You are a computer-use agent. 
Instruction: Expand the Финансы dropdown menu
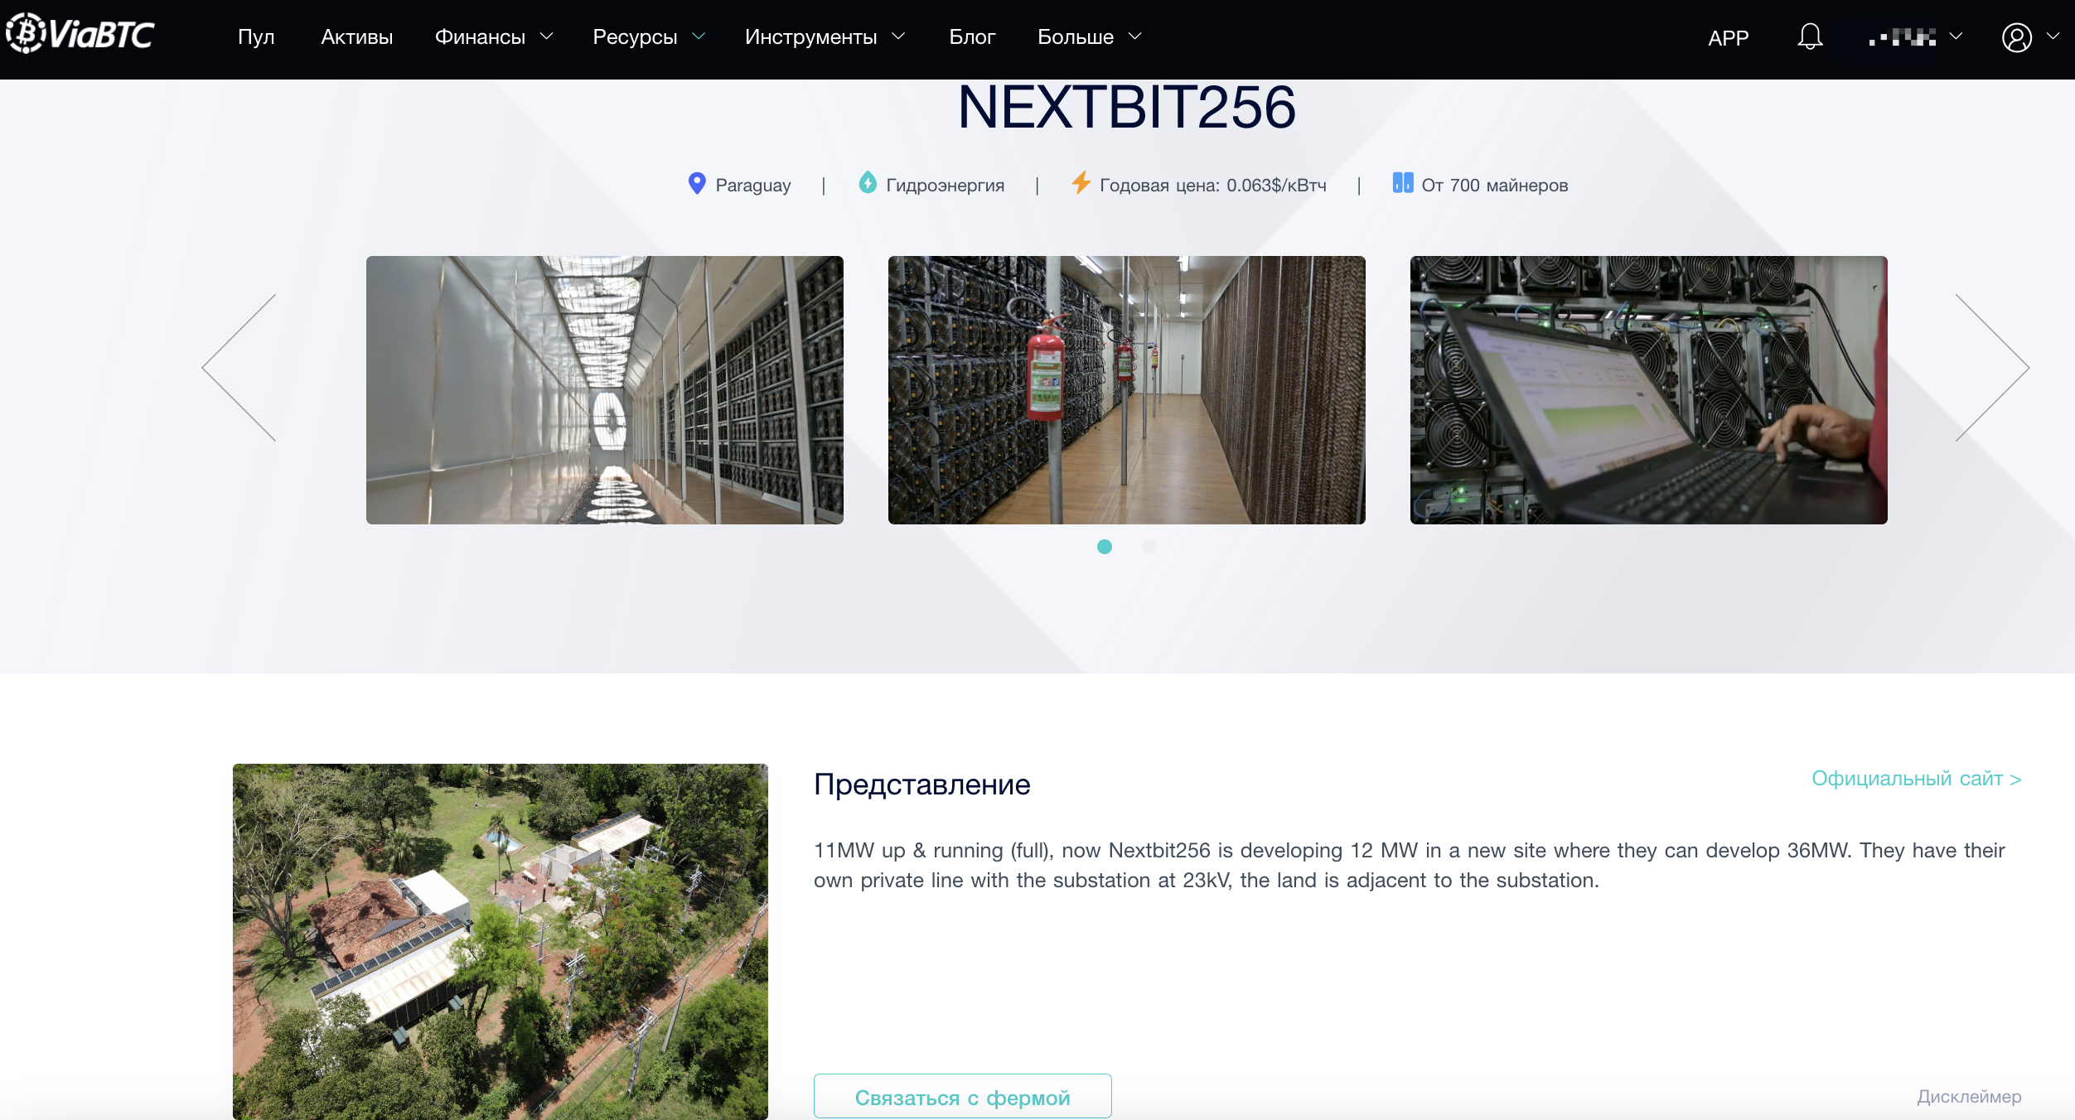(x=494, y=37)
